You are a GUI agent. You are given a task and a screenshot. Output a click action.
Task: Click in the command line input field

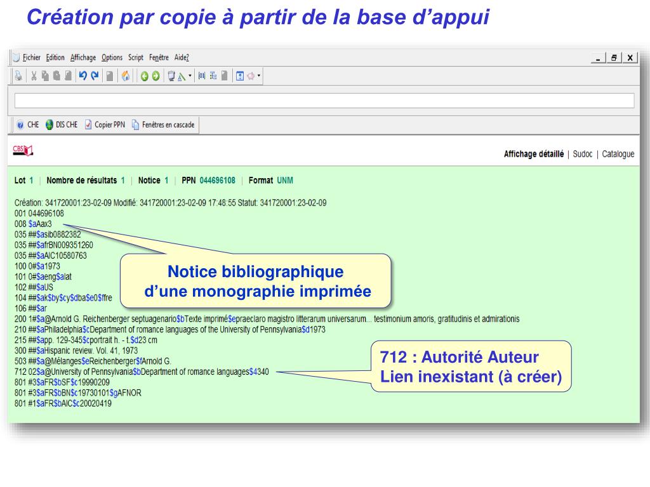click(x=324, y=101)
